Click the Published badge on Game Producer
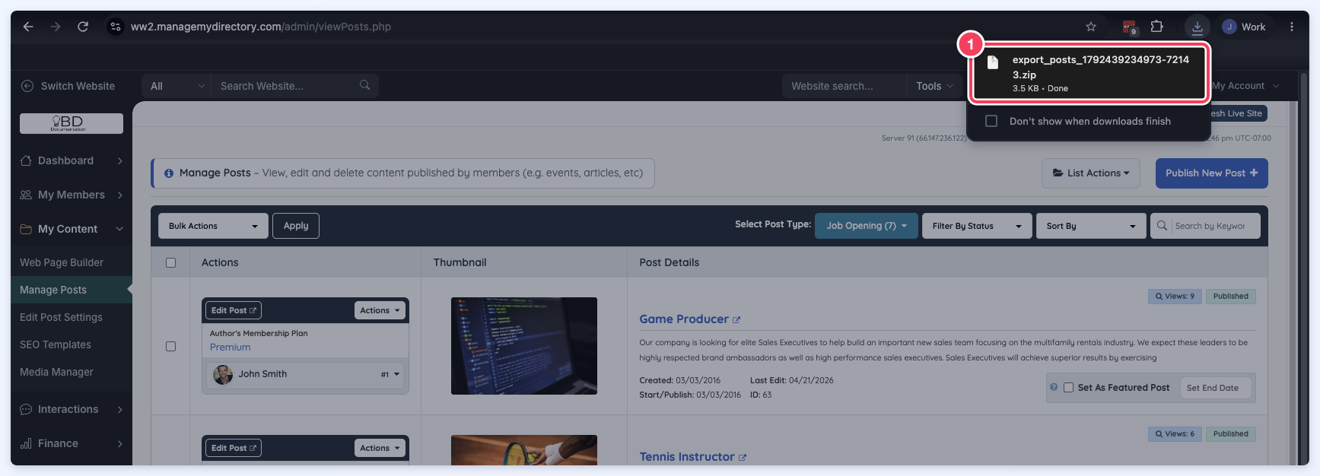Screen dimensions: 1320x476 [1230, 297]
